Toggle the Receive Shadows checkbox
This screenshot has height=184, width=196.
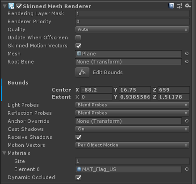point(78,137)
